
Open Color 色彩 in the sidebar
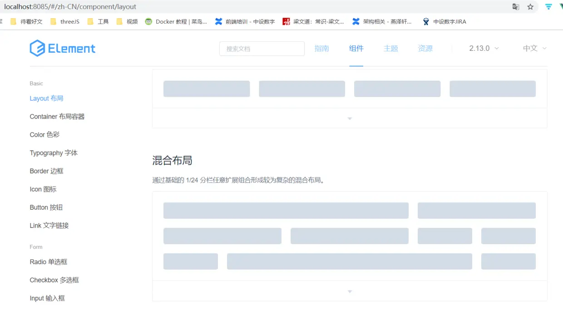[44, 135]
